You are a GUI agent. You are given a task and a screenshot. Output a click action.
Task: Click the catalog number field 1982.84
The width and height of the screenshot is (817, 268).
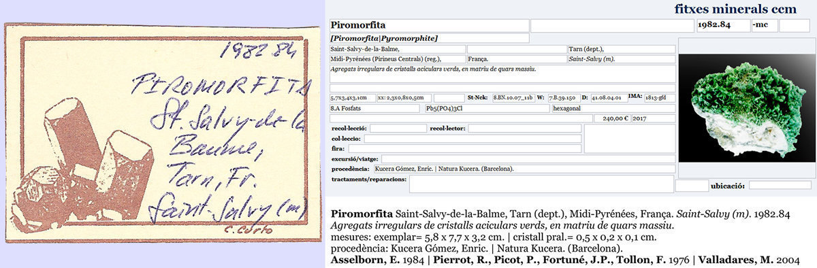pos(723,26)
